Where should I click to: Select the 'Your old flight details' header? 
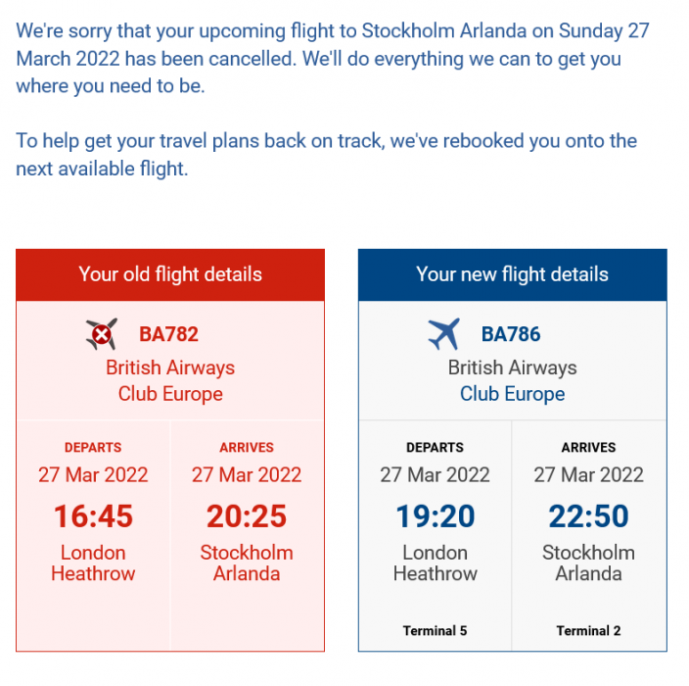pos(170,274)
